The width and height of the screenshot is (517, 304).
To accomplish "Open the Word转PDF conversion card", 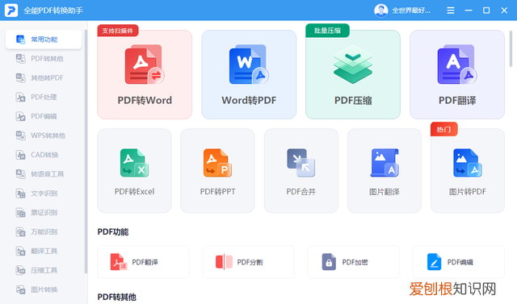I will point(249,75).
